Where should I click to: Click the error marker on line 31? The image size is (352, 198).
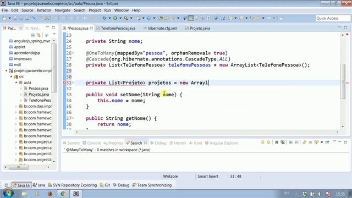[x=64, y=82]
